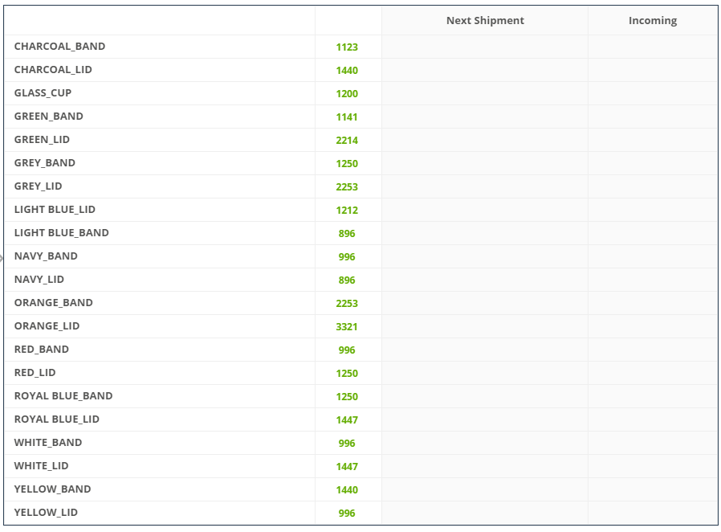Click Incoming cell for CHARCOAL_LID
Image resolution: width=721 pixels, height=532 pixels.
(652, 70)
